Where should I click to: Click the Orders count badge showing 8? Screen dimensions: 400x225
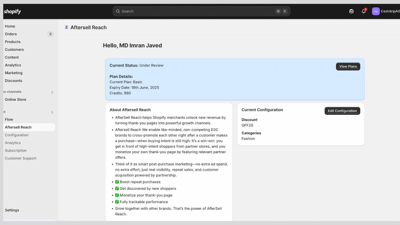(x=50, y=34)
